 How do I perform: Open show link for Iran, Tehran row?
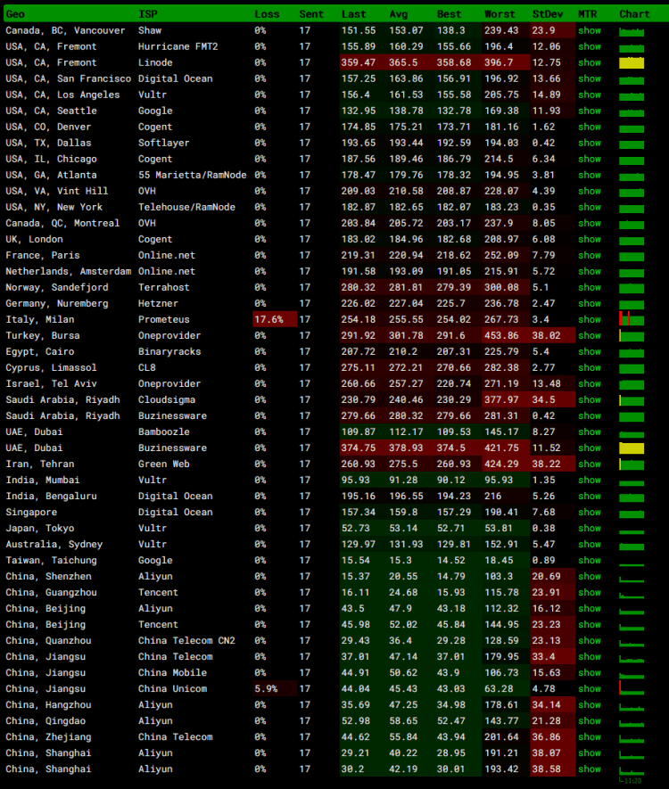tap(590, 464)
